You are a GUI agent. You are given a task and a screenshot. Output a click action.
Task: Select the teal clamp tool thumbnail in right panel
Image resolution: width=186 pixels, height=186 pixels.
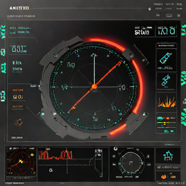166,58
